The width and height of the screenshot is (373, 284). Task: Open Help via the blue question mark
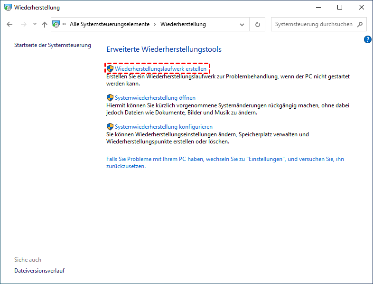(x=367, y=39)
